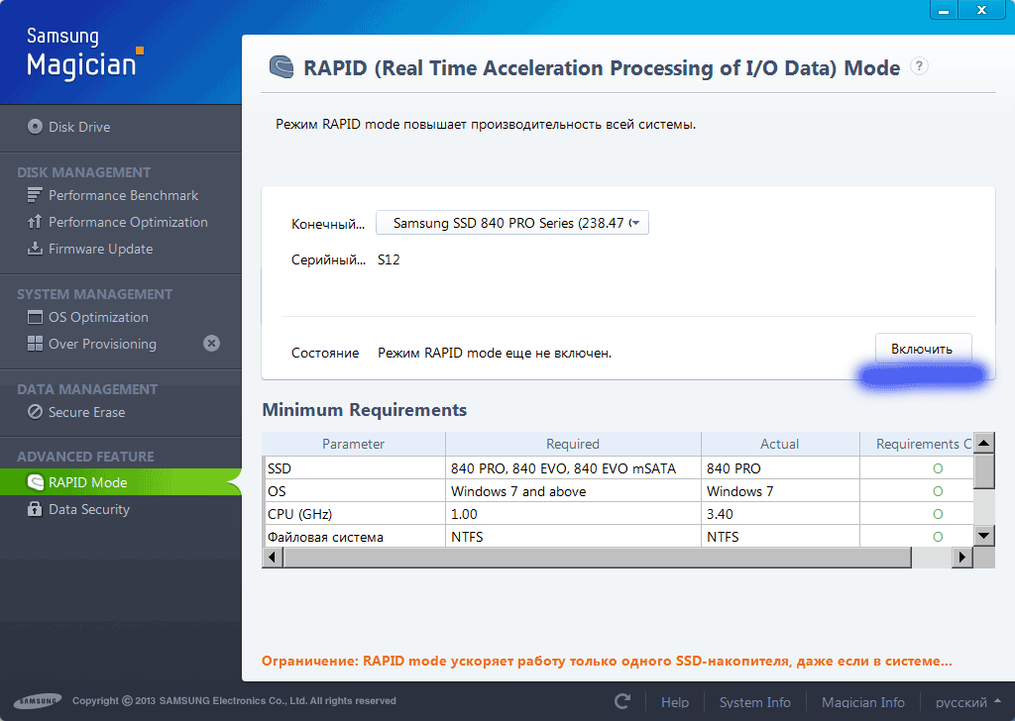Open System Info from the footer
This screenshot has width=1015, height=721.
coord(754,702)
